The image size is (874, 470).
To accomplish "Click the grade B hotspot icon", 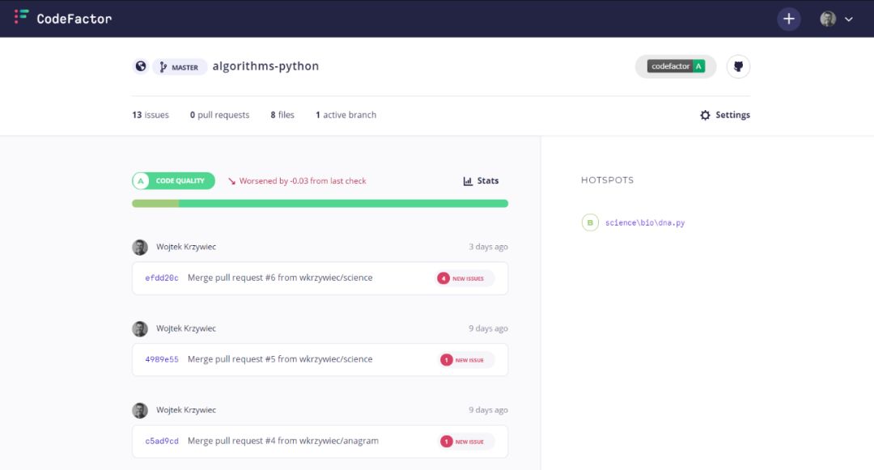I will 590,222.
